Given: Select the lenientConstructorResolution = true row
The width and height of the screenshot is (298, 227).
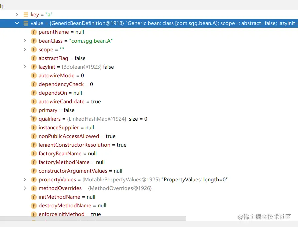Looking at the screenshot, I should point(82,145).
